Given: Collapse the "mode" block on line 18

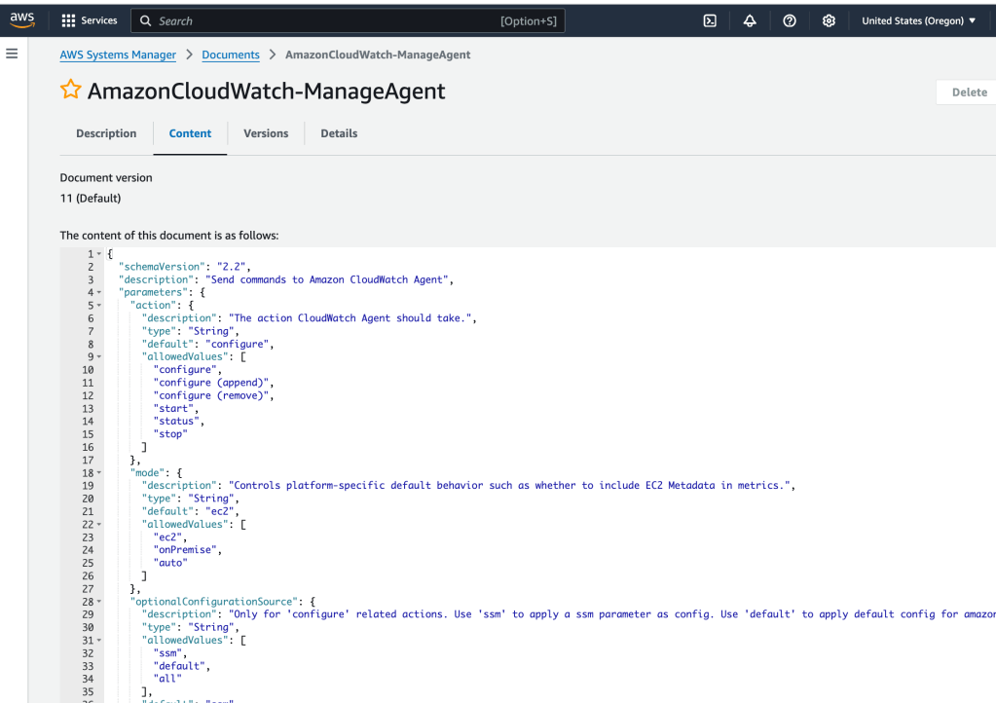Looking at the screenshot, I should tap(99, 472).
